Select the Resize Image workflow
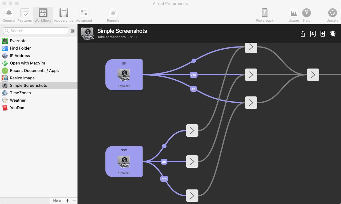This screenshot has width=341, height=204. 39,78
